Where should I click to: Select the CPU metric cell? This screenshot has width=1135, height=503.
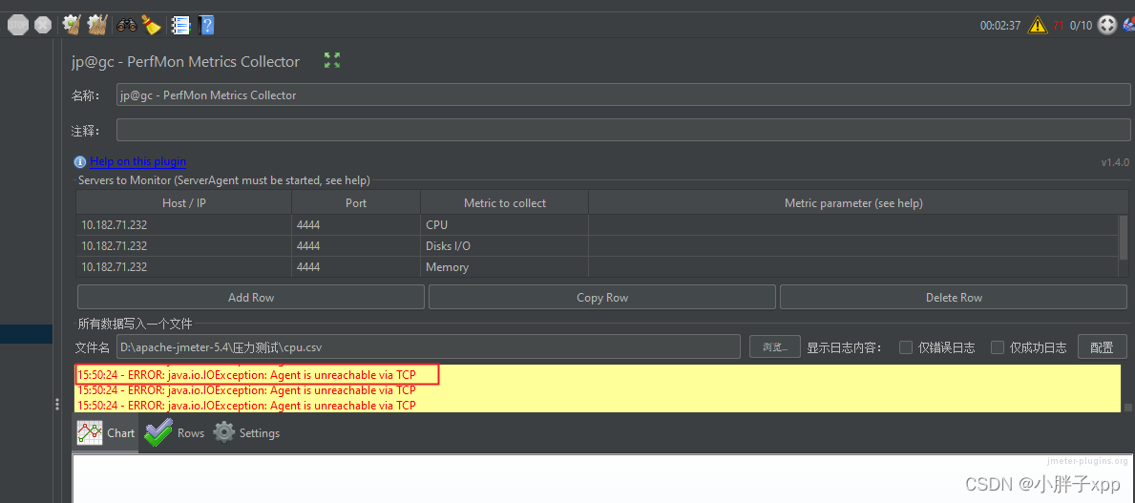click(505, 225)
